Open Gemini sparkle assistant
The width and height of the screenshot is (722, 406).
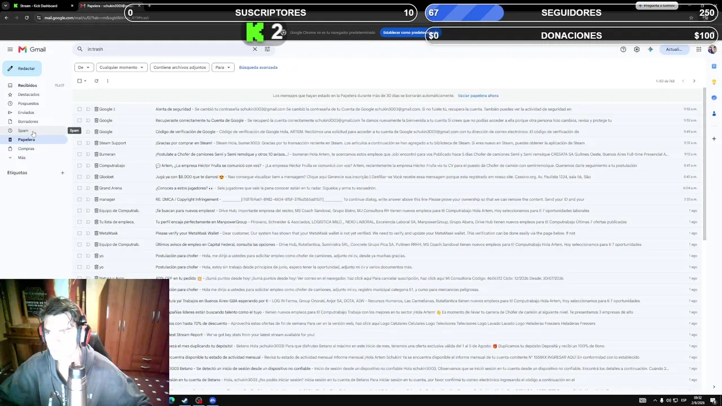tap(650, 50)
